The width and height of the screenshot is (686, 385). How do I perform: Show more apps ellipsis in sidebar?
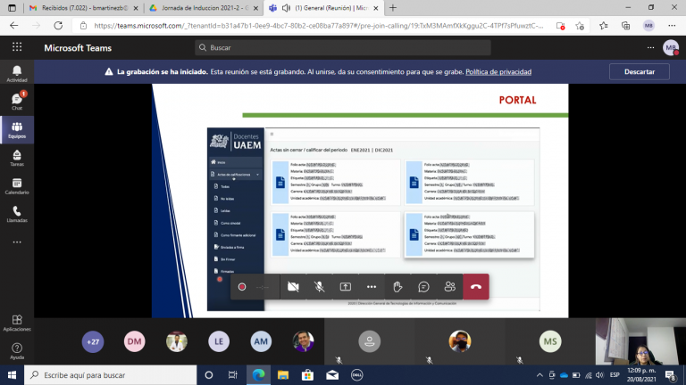click(x=17, y=242)
